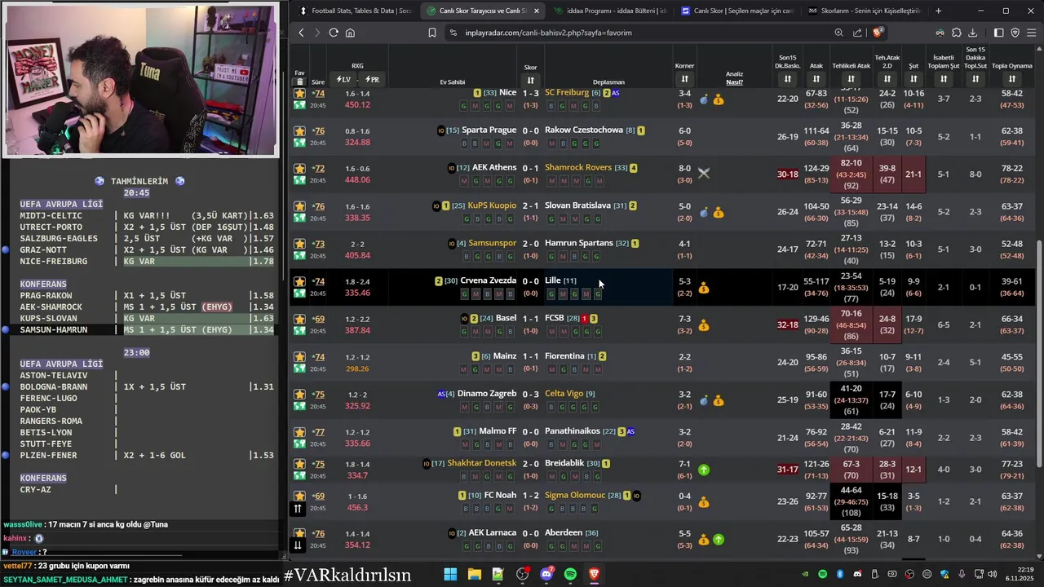Click money bag icon on Nice row
This screenshot has width=1044, height=587.
click(719, 99)
